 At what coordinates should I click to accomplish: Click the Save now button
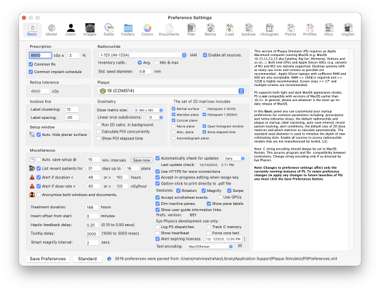[141, 160]
